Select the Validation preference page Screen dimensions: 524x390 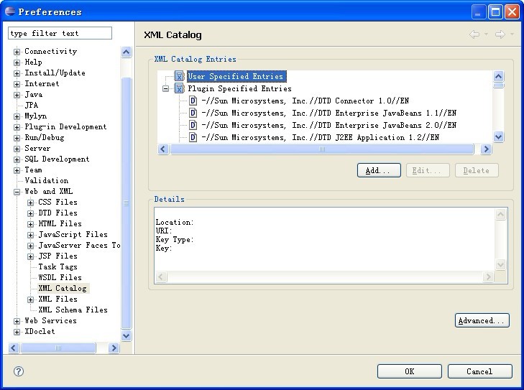tap(46, 181)
